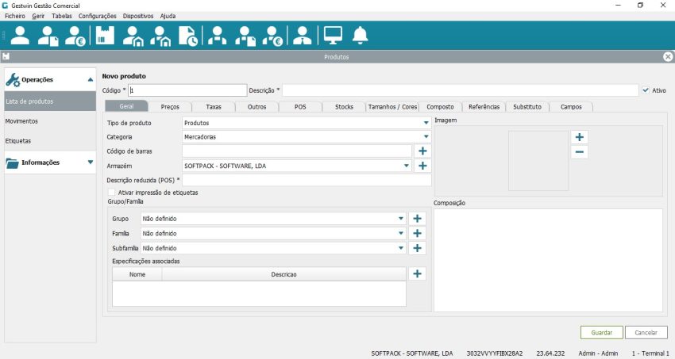Click the Guardar button
The image size is (675, 359).
pos(601,333)
